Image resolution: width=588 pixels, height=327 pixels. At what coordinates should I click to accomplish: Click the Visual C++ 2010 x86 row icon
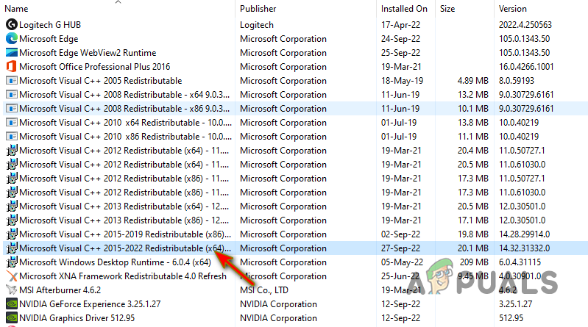tap(12, 137)
